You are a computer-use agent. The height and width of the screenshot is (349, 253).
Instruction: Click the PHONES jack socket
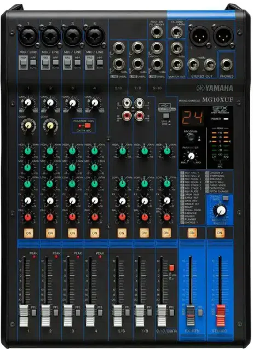coord(226,65)
